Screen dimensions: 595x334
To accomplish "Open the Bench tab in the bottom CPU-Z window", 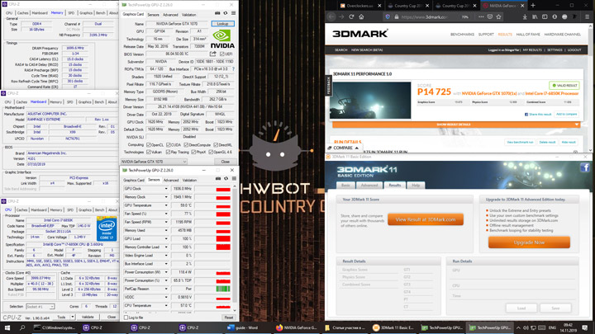I will pos(100,209).
